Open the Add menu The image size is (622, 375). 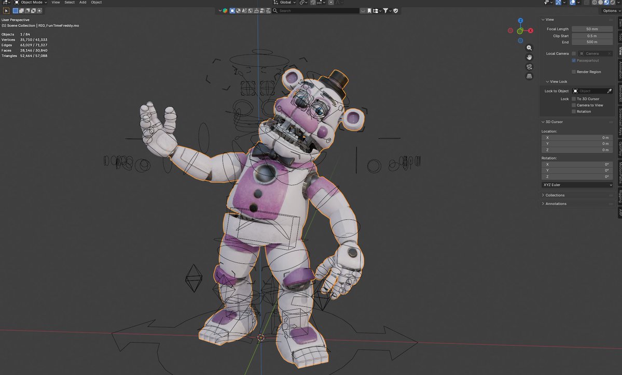82,3
